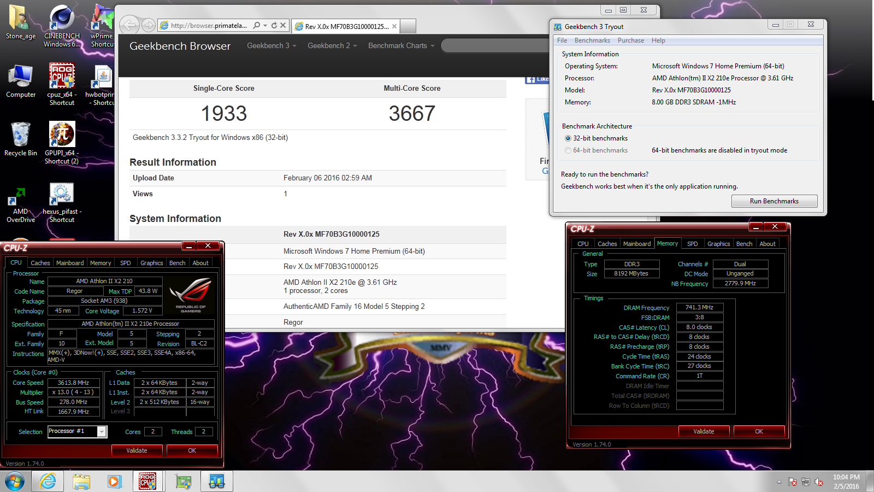This screenshot has width=874, height=492.
Task: Open Windows Explorer from taskbar
Action: (x=81, y=482)
